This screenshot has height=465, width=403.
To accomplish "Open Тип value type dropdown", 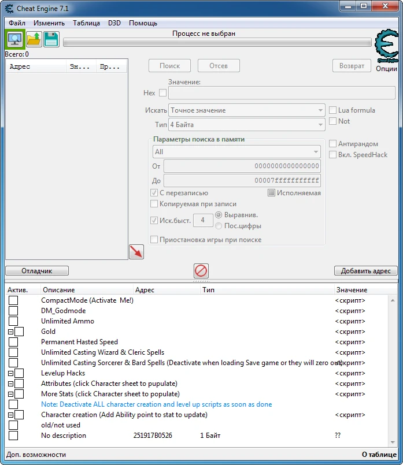I will 247,125.
